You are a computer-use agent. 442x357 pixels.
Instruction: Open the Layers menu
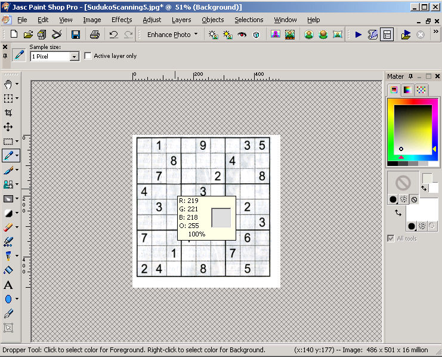coord(181,20)
